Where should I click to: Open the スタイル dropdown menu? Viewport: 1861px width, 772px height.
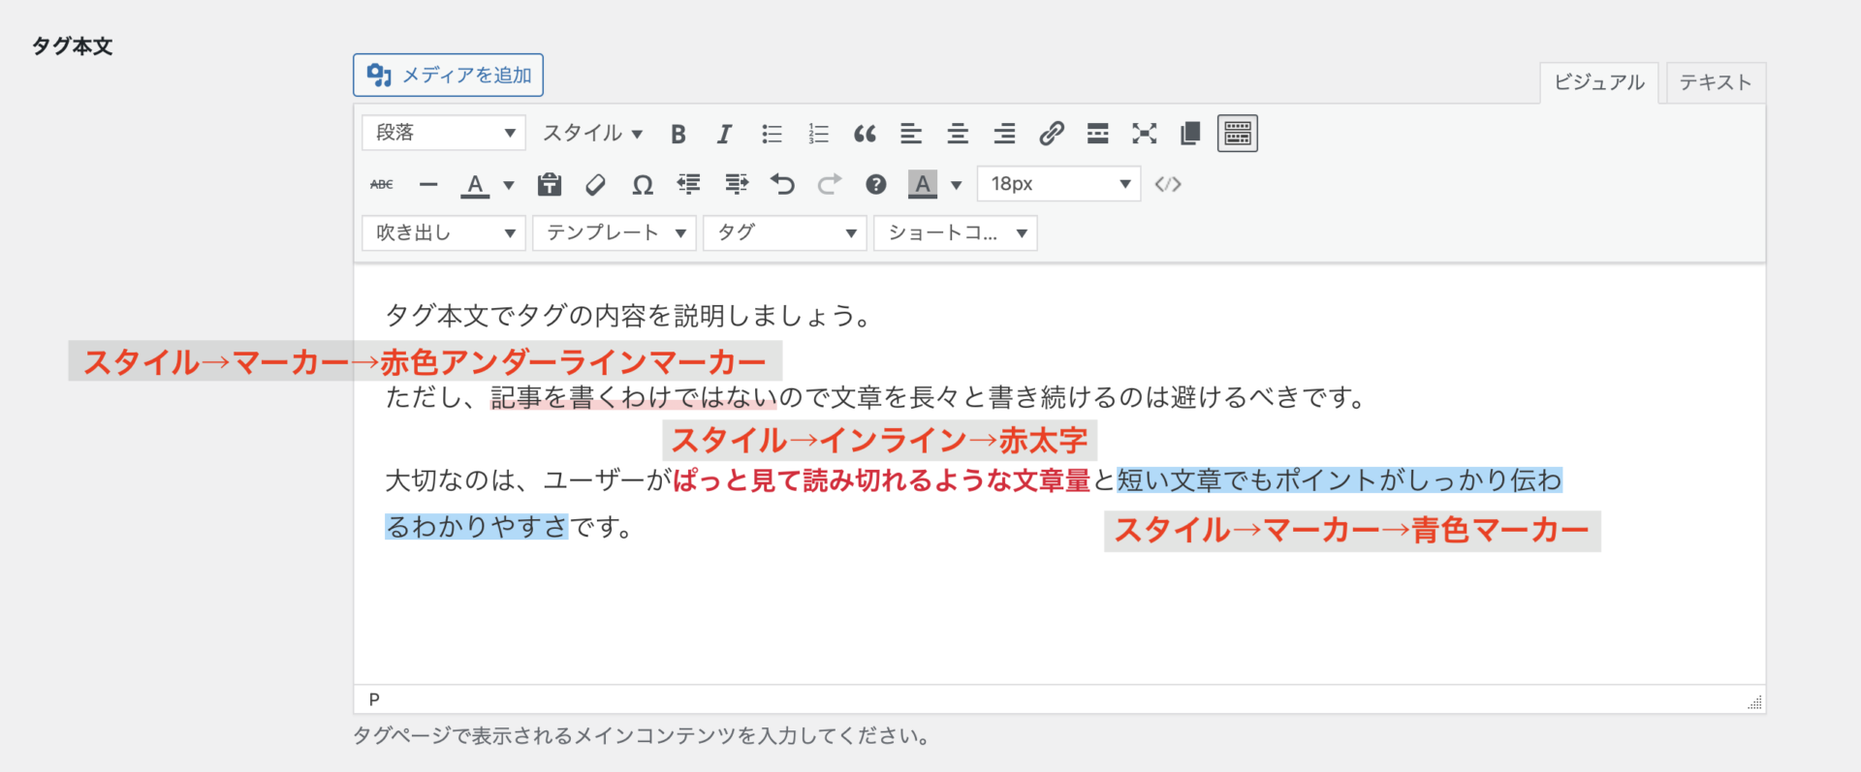click(592, 133)
